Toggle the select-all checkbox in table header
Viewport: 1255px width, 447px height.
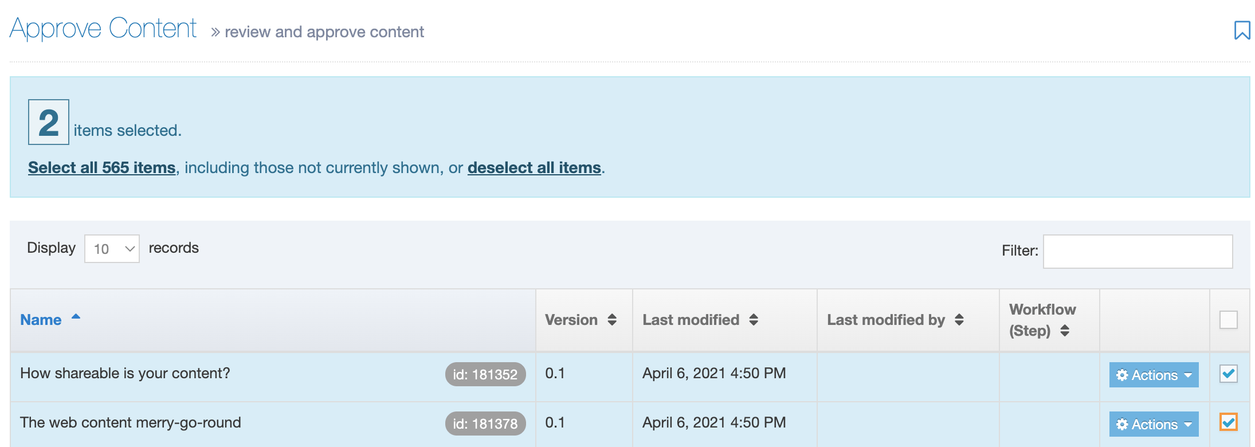[1228, 320]
